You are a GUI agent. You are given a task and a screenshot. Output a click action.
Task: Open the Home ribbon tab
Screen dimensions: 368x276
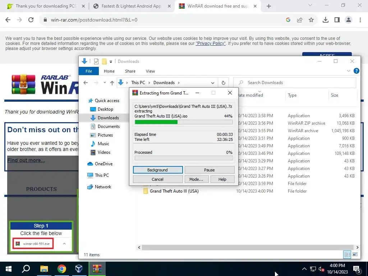pos(109,71)
